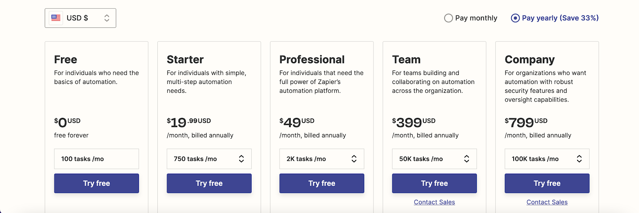Select the Pay monthly option
639x213 pixels.
click(448, 18)
